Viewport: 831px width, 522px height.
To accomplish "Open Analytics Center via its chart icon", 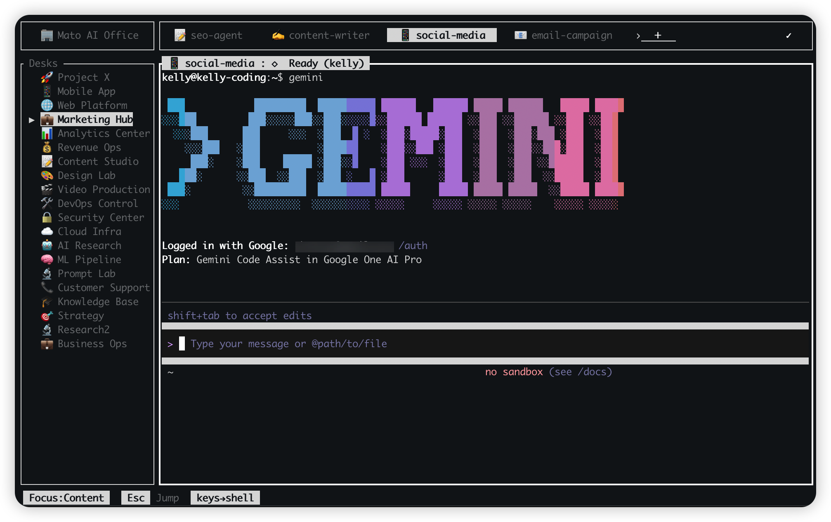I will point(47,133).
